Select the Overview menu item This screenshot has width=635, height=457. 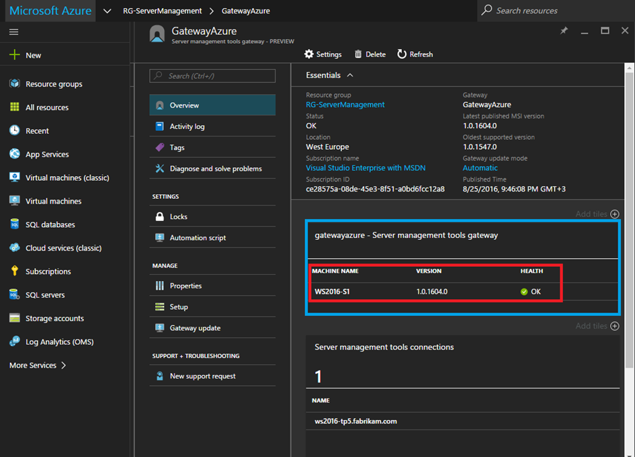click(212, 105)
